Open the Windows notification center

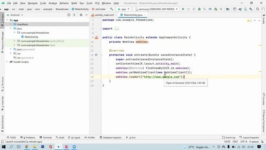coord(259,147)
